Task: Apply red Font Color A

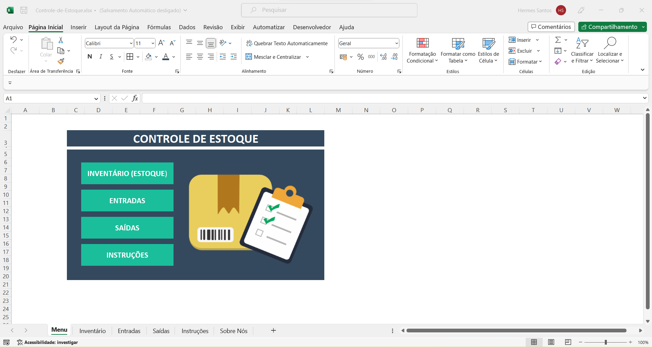Action: pos(166,57)
